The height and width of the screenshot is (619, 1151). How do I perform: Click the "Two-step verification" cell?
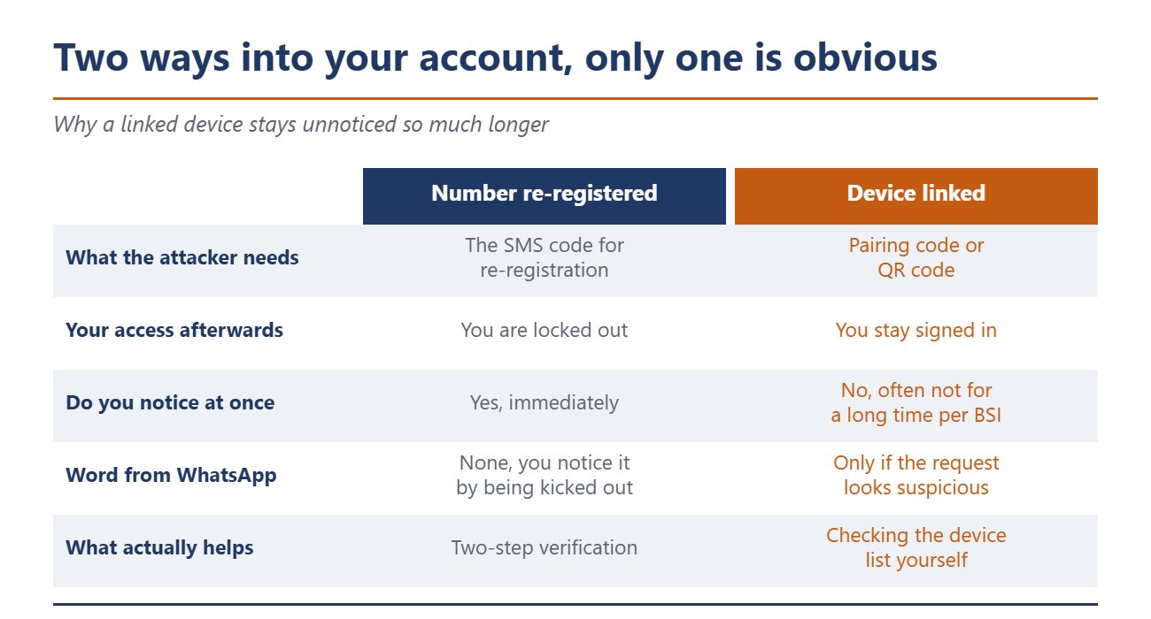(x=545, y=548)
